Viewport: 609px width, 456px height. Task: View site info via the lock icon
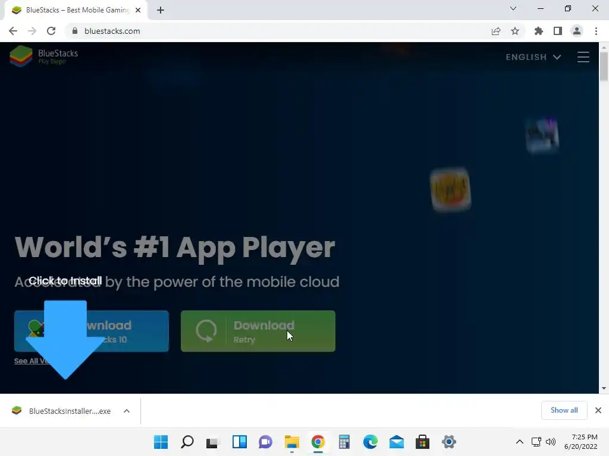click(x=75, y=31)
